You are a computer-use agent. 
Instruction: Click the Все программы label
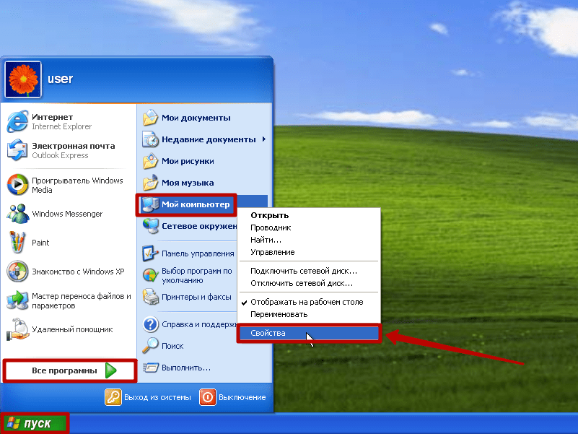click(64, 370)
